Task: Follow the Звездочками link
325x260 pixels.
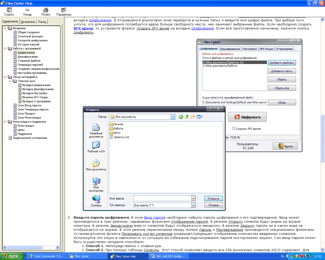Action: pyautogui.click(x=121, y=225)
